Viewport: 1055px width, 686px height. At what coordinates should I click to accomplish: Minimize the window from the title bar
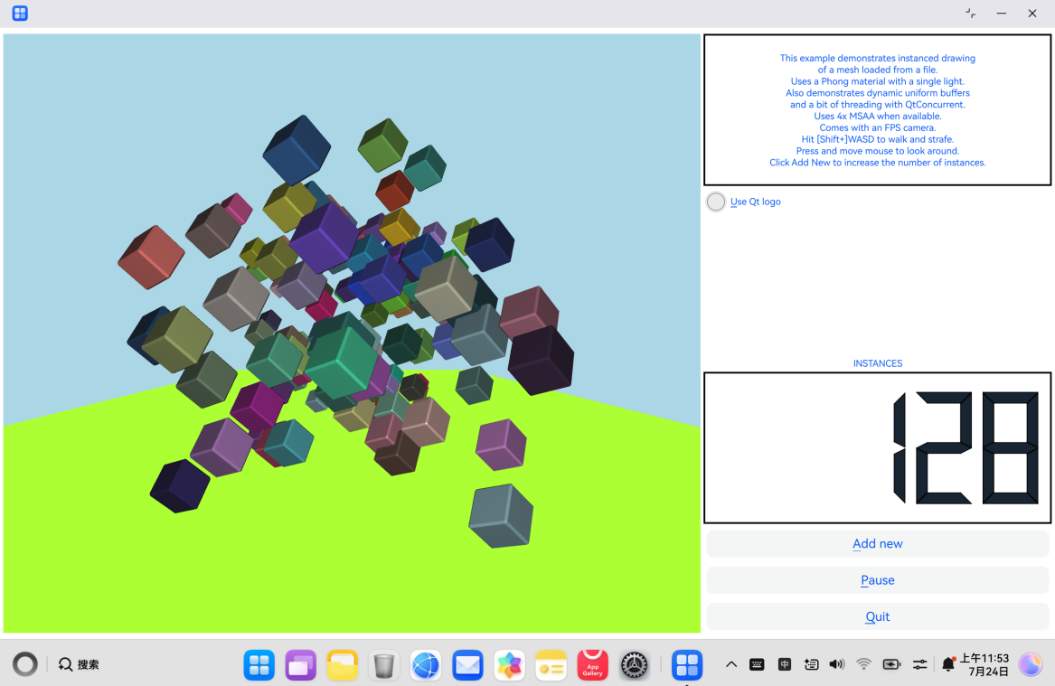pyautogui.click(x=1001, y=14)
